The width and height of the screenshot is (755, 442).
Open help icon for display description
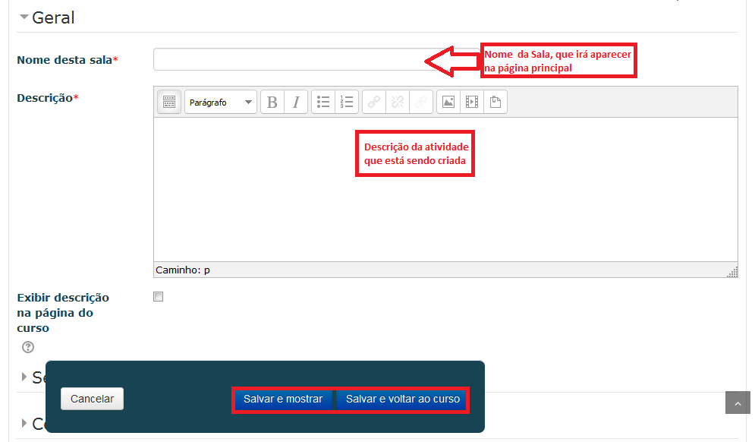point(28,347)
